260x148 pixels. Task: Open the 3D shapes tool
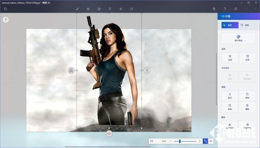pyautogui.click(x=88, y=9)
